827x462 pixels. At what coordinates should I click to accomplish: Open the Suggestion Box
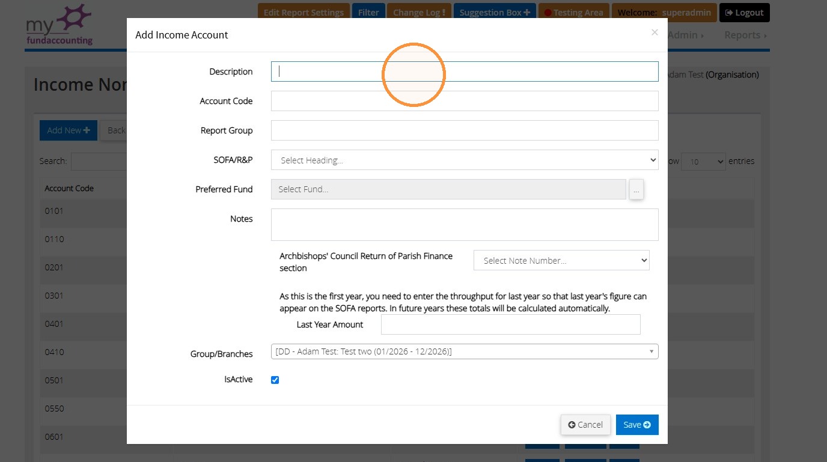[x=495, y=13]
